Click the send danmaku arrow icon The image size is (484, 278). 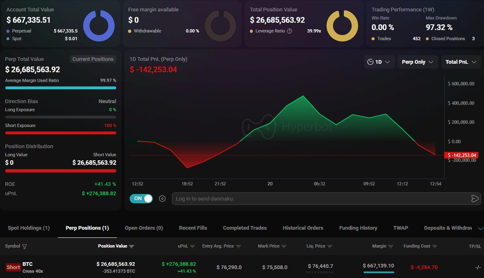pyautogui.click(x=474, y=198)
